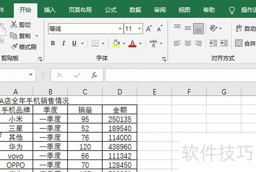
Task: Click the 金额 header cell
Action: pos(120,110)
